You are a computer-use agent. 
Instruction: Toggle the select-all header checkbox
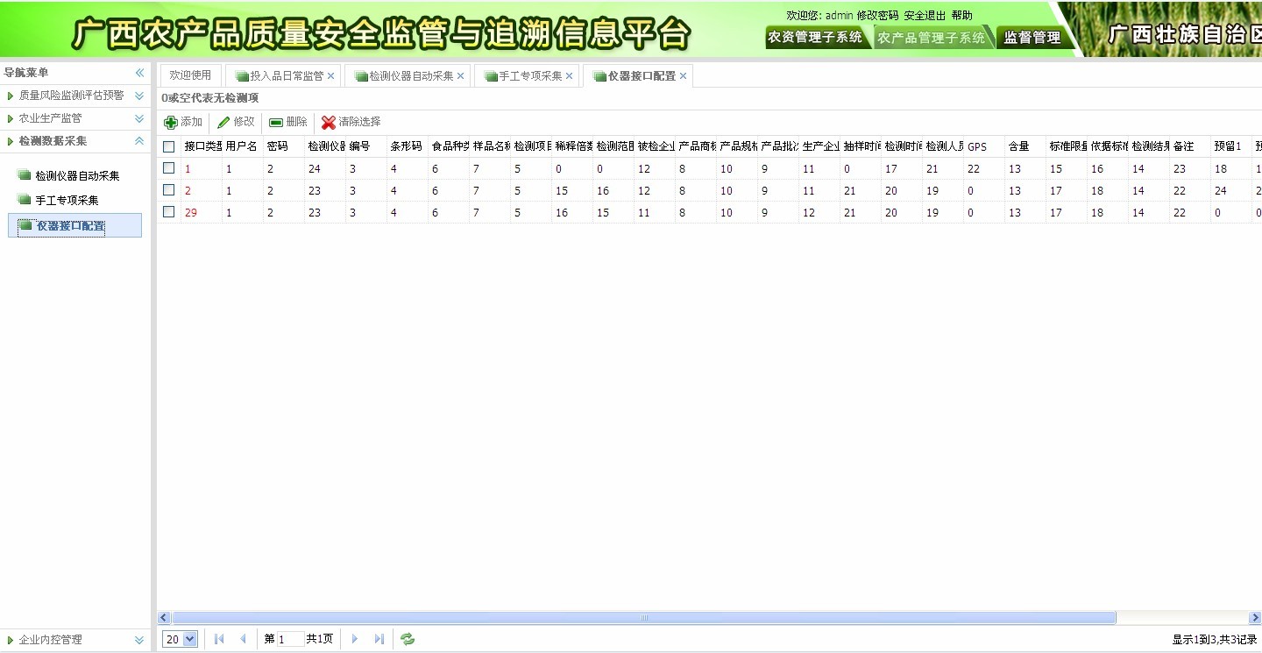(169, 146)
